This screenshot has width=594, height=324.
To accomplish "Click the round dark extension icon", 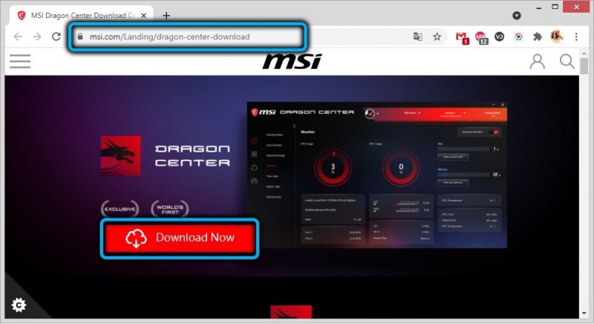I will pos(500,36).
